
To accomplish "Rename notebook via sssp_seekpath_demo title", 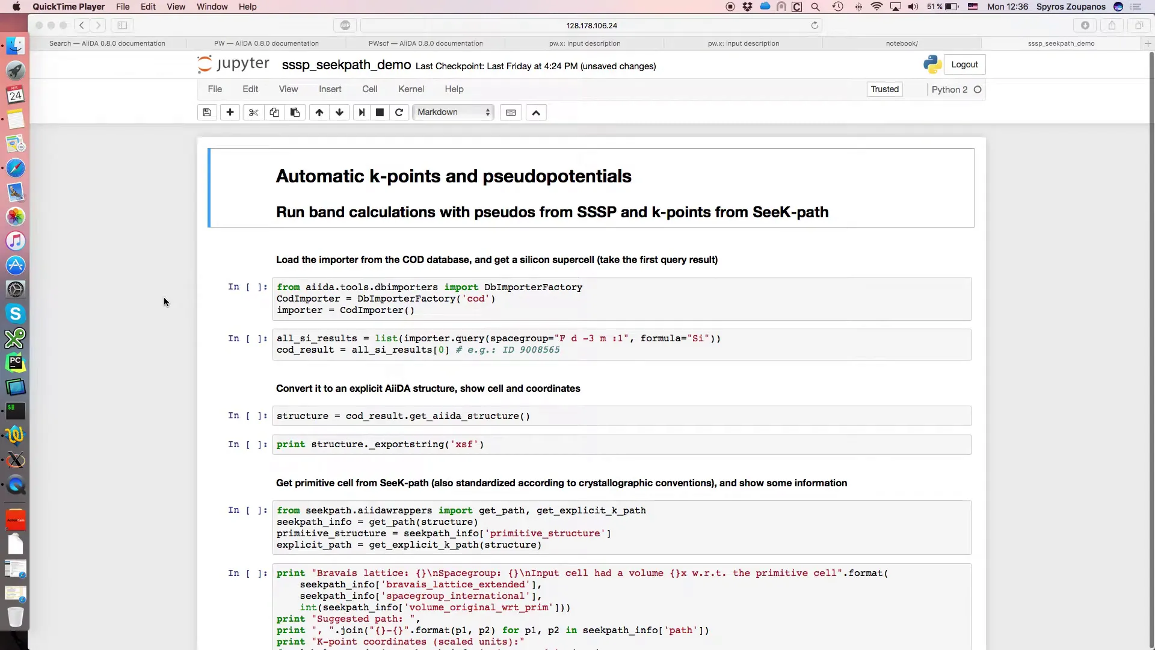I will (346, 65).
